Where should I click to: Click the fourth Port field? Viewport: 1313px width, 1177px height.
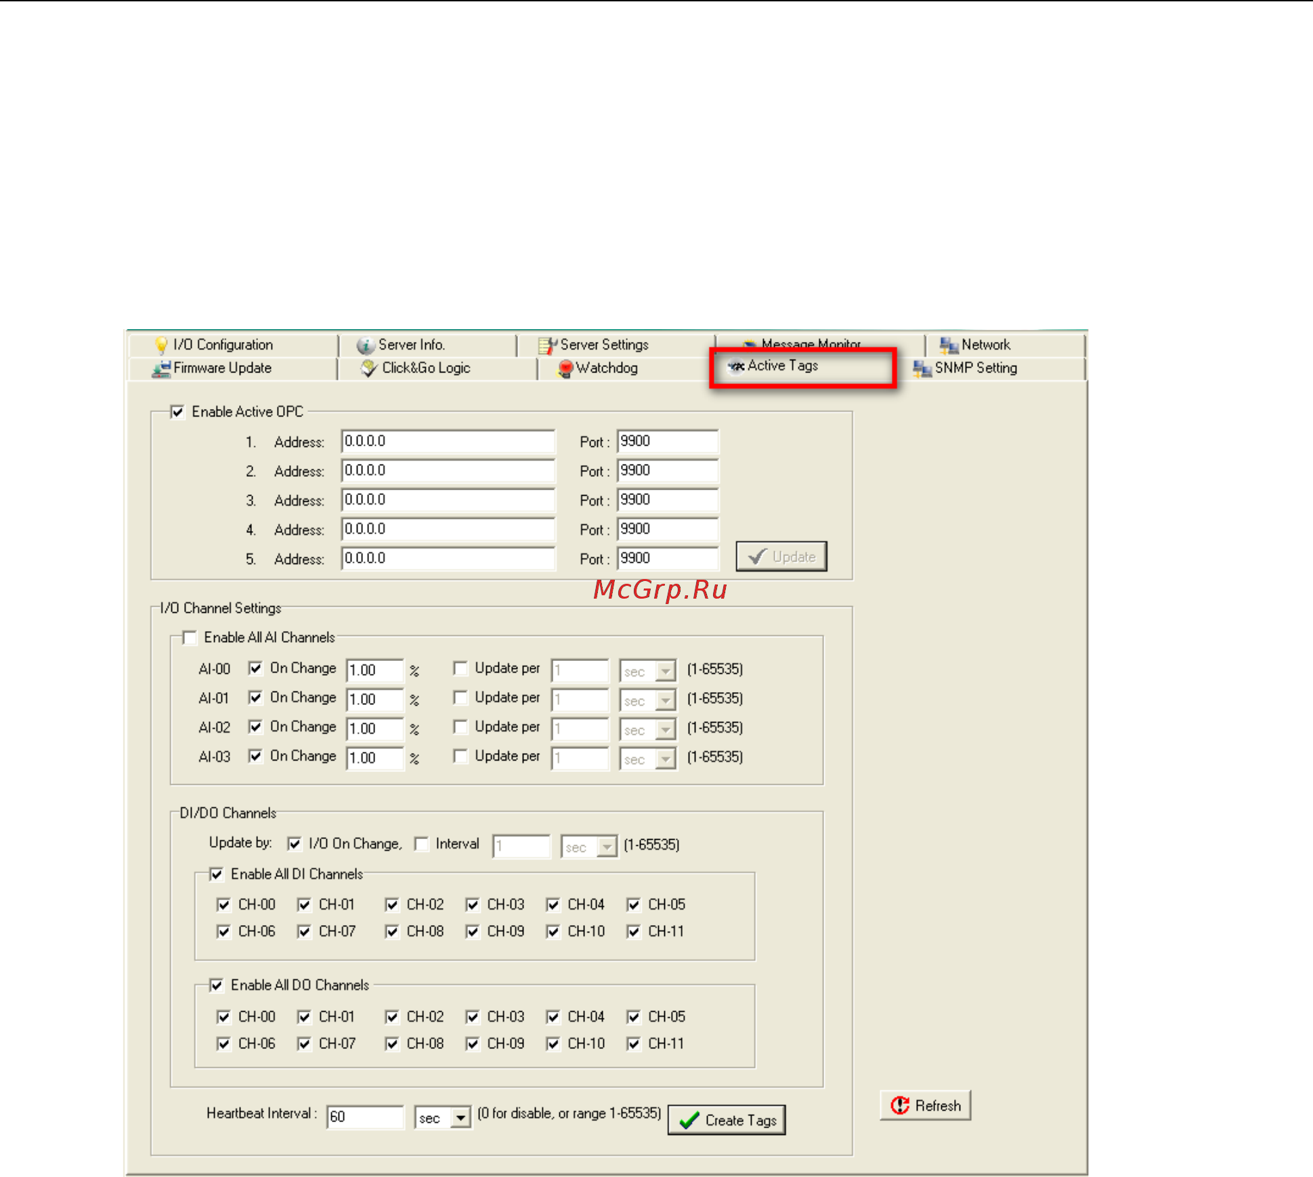668,530
